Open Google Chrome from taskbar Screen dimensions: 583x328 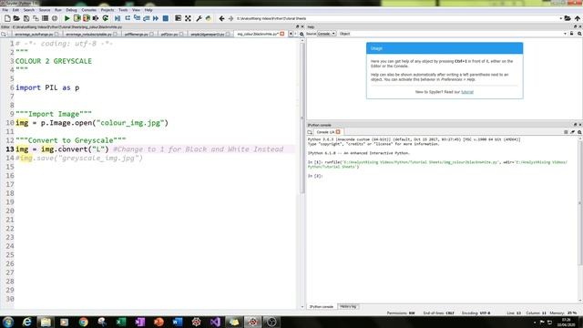(83, 322)
